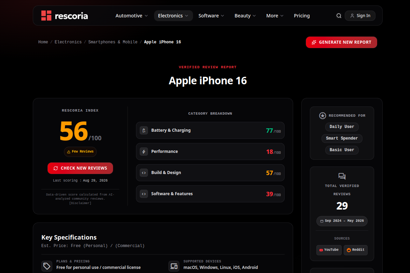Expand the Beauty menu
Viewport: 410px width, 273px height.
coord(245,16)
